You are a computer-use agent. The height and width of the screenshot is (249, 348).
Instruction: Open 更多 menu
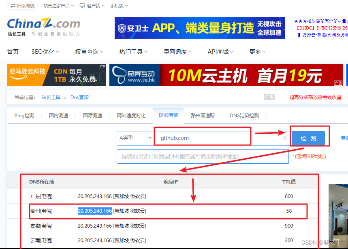point(257,52)
